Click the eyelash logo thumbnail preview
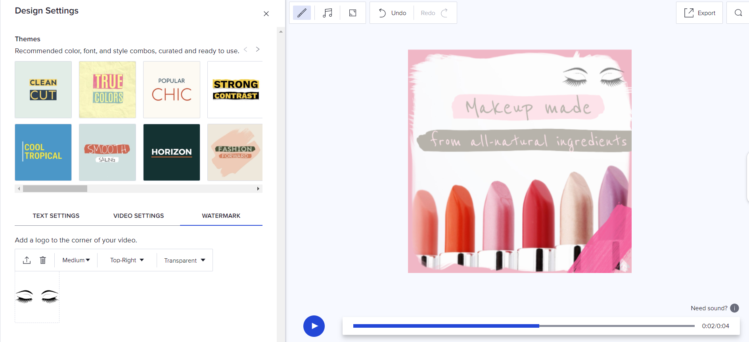Screen dimensions: 749x342 coord(37,297)
